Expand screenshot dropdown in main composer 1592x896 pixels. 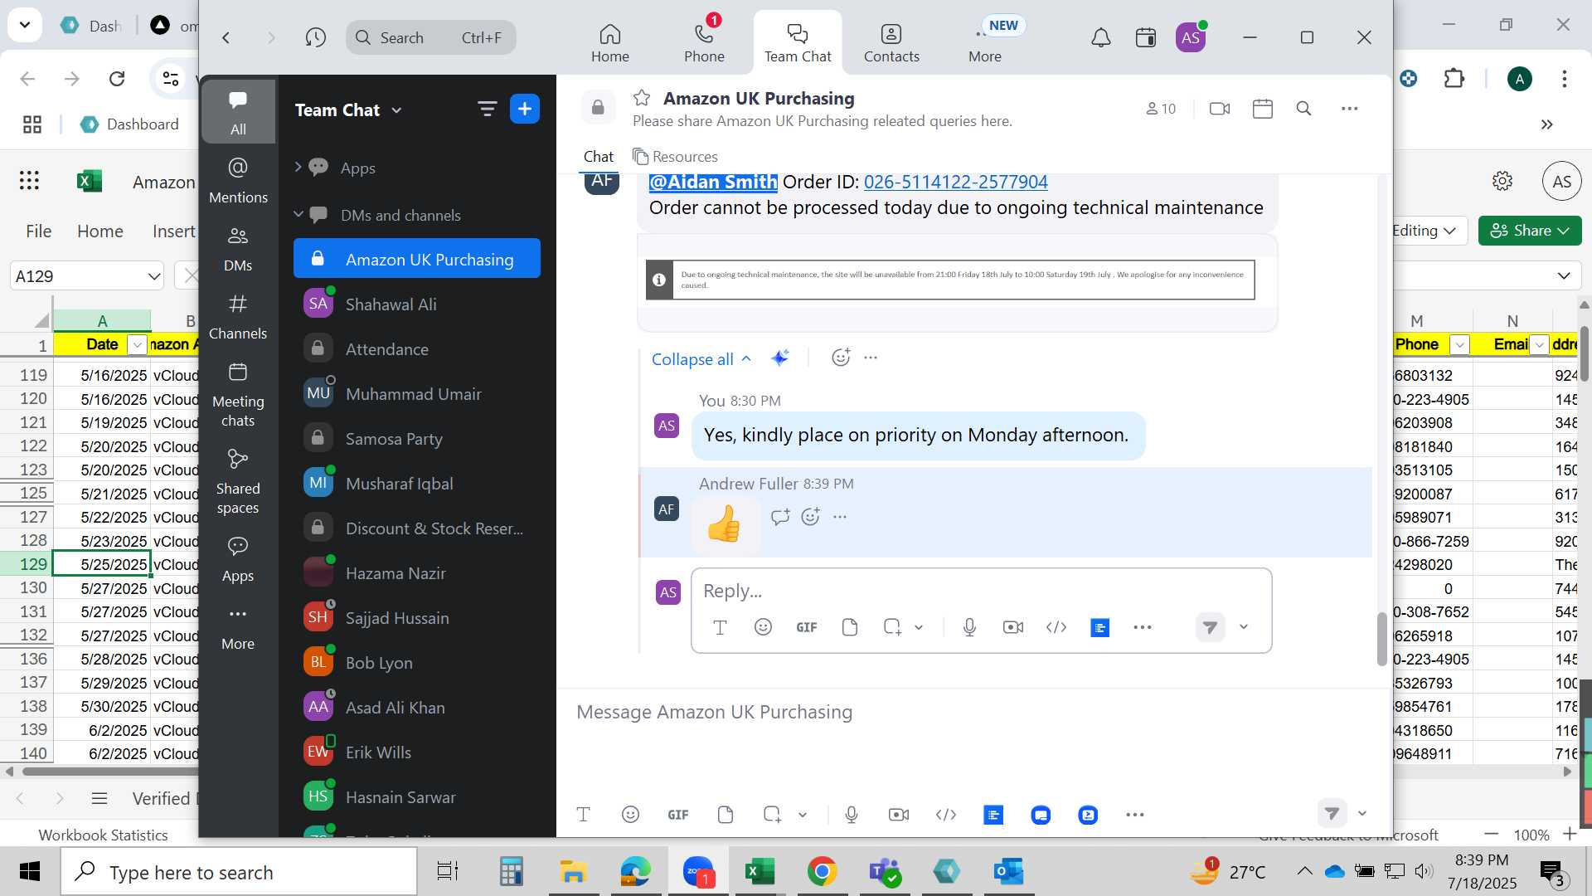click(x=803, y=816)
